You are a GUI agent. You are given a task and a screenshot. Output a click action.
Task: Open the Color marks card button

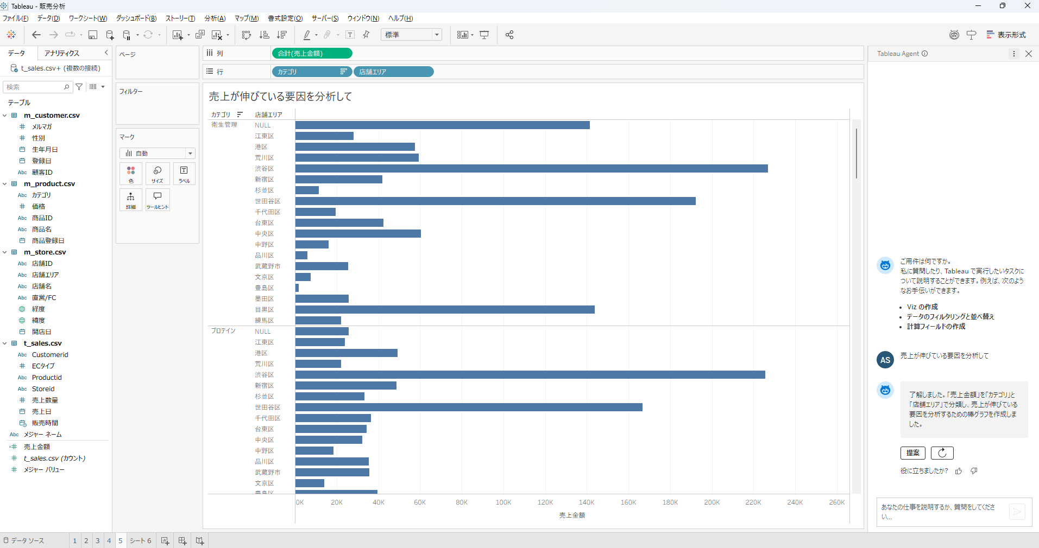click(131, 174)
